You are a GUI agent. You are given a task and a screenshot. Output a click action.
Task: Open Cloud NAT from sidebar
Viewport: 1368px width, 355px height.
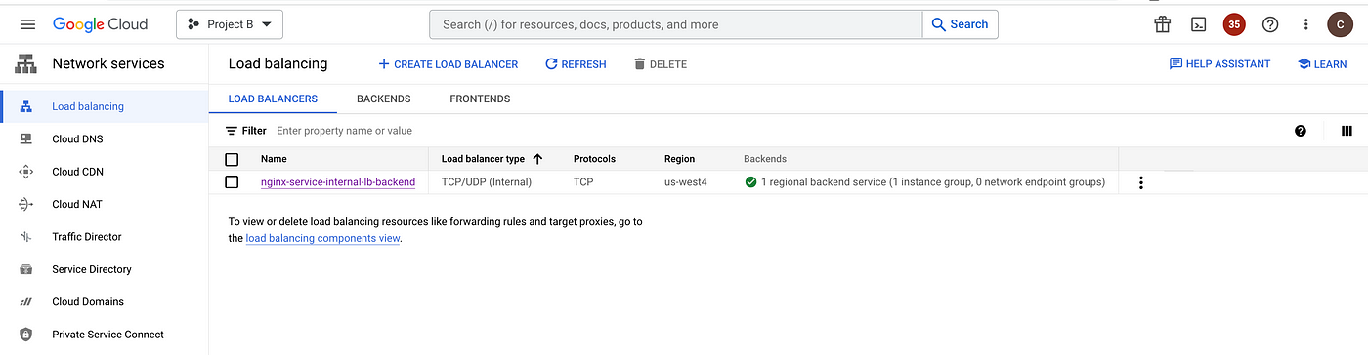pyautogui.click(x=105, y=204)
